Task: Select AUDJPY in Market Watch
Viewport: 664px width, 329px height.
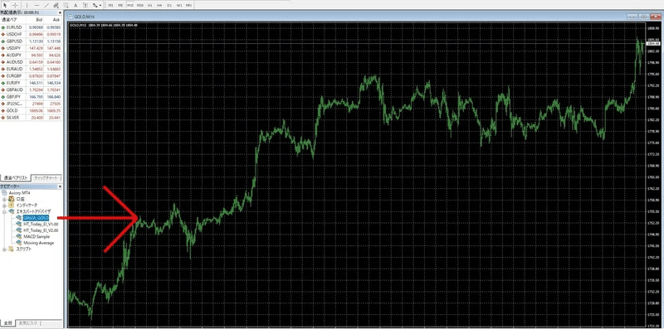Action: 31,55
